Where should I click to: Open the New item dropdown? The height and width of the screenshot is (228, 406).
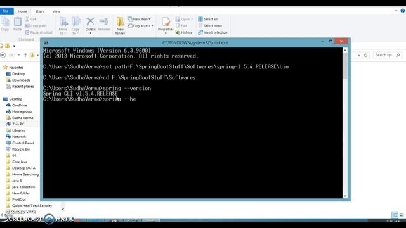point(139,19)
